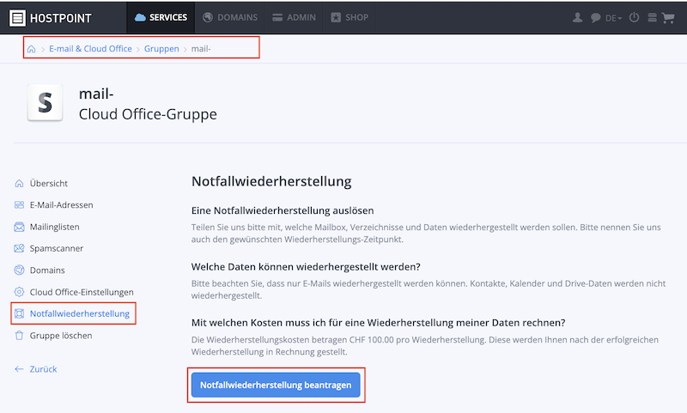Click the 'Mit welchen Kosten' heading

tap(378, 323)
